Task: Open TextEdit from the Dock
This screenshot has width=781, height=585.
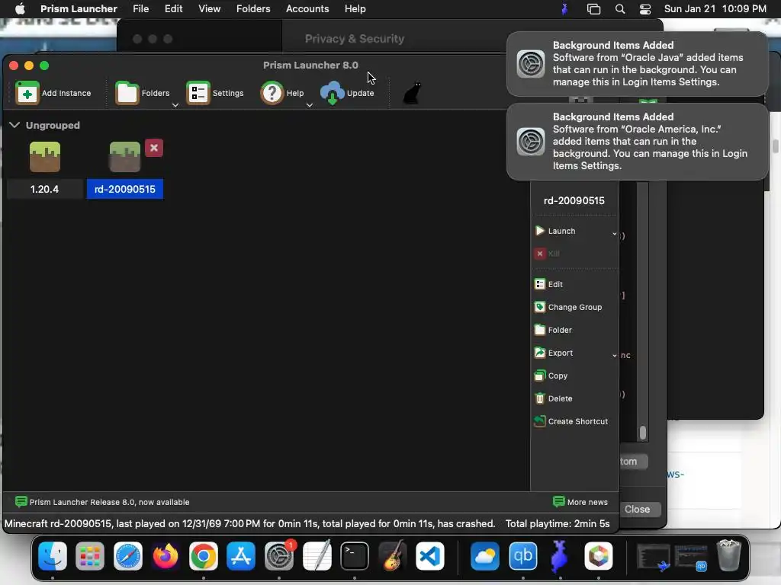Action: 317,555
